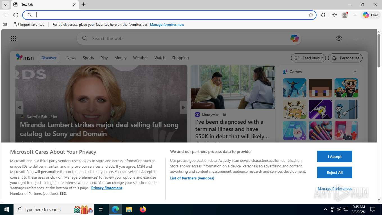Open the purple rocket game thumbnail
This screenshot has width=382, height=215.
point(320,109)
